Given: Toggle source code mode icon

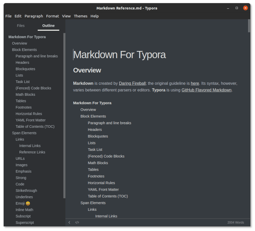Looking at the screenshot, I should coord(77,222).
